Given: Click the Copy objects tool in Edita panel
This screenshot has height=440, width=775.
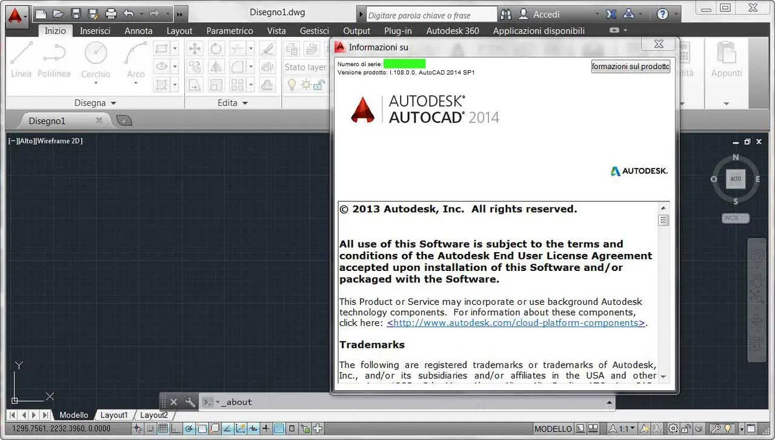Looking at the screenshot, I should pyautogui.click(x=195, y=67).
